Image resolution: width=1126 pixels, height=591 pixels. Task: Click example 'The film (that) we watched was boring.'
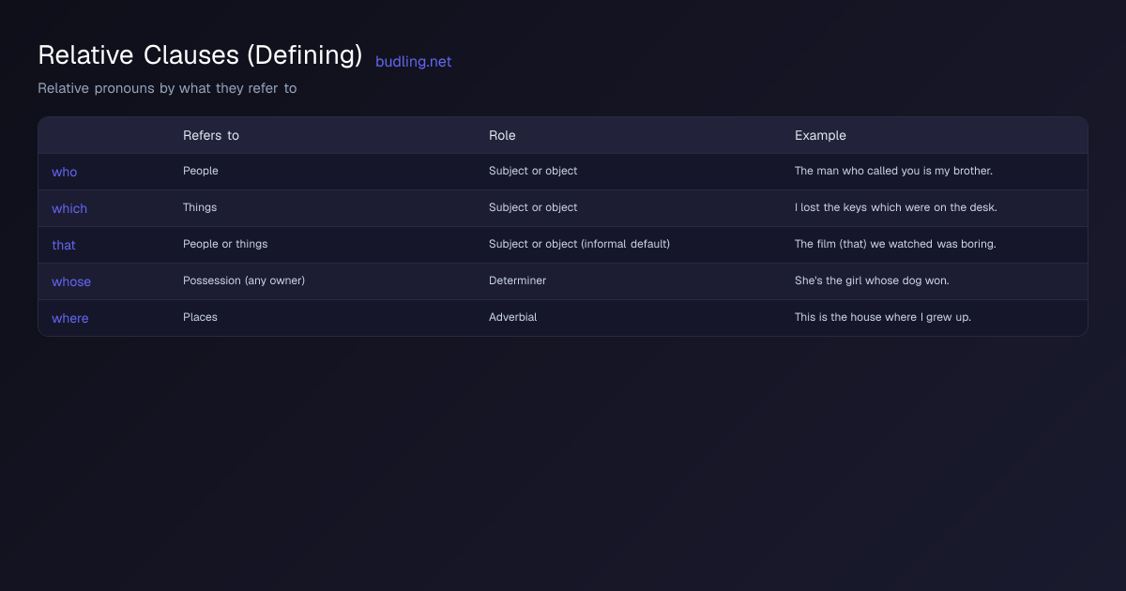895,244
